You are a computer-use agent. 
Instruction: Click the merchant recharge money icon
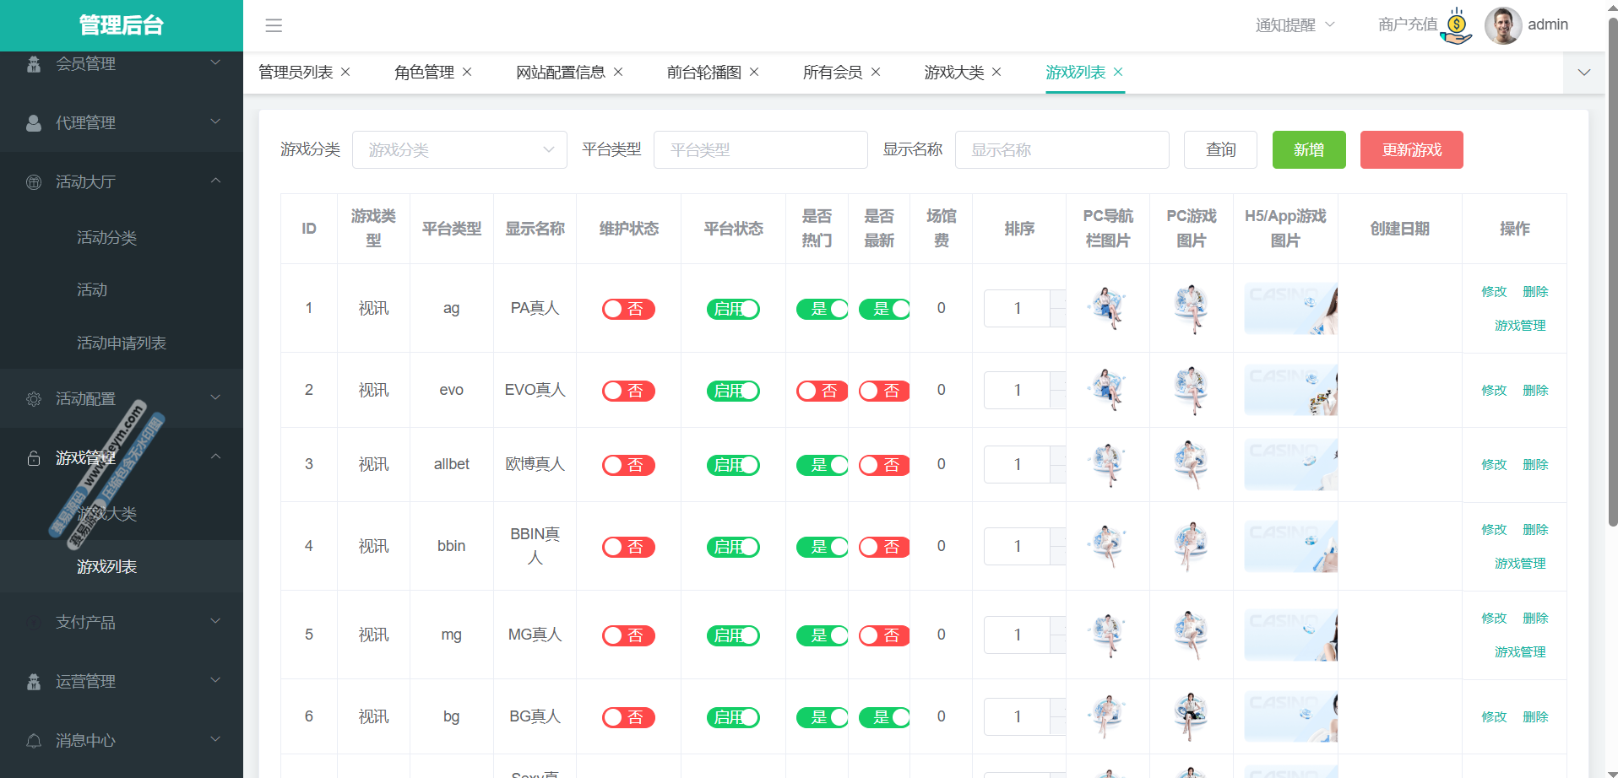tap(1457, 25)
